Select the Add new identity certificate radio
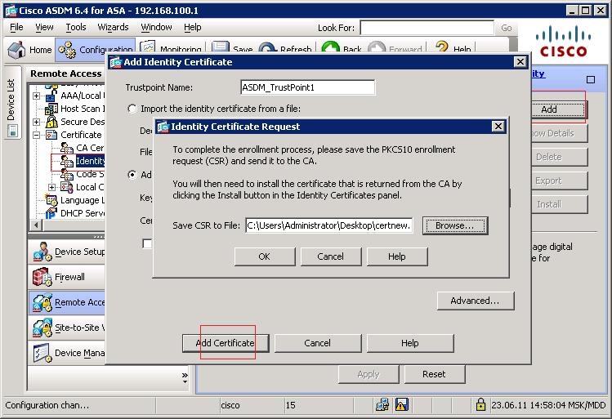This screenshot has width=612, height=419. click(x=132, y=175)
